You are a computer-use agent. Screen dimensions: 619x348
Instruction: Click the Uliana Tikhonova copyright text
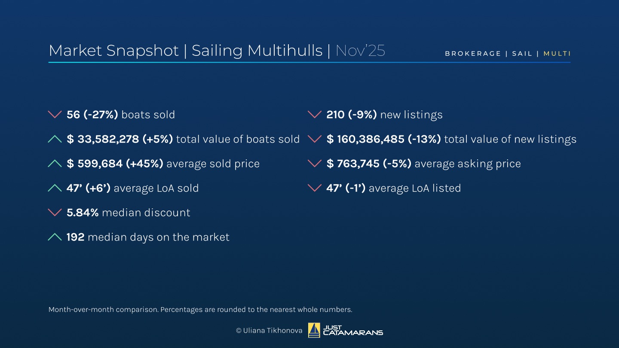click(269, 331)
